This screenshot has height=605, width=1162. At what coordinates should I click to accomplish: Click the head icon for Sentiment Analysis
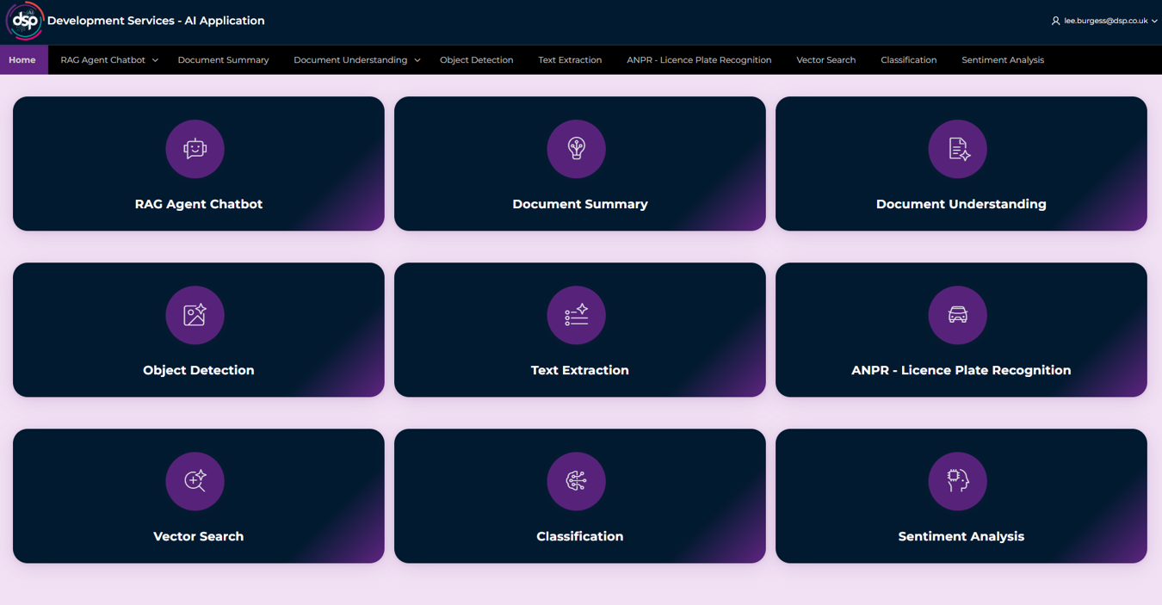(957, 481)
